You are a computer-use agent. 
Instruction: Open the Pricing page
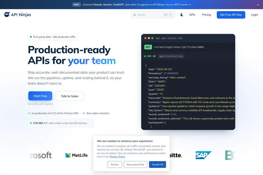pos(207,15)
